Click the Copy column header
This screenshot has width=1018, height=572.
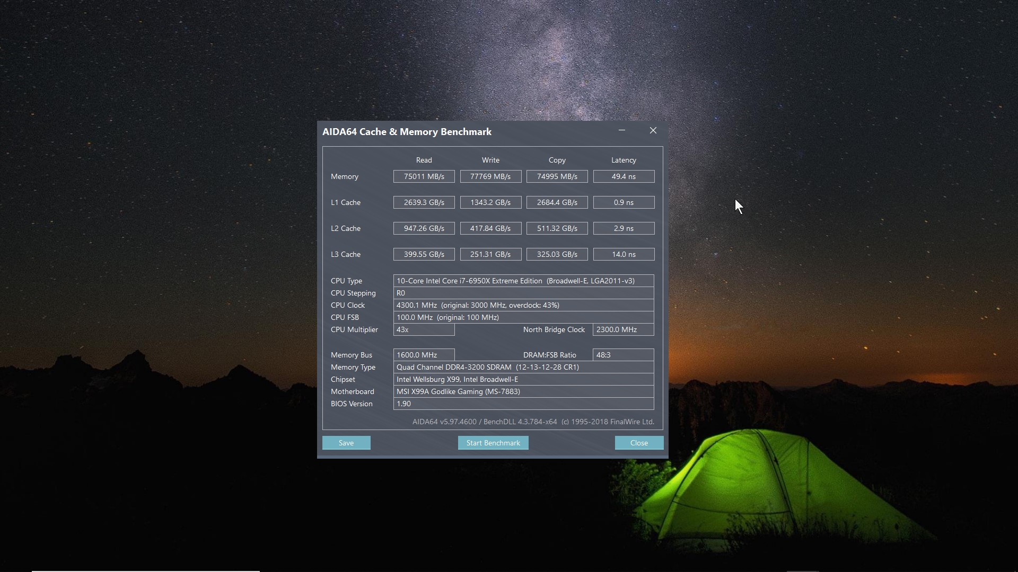pos(557,160)
